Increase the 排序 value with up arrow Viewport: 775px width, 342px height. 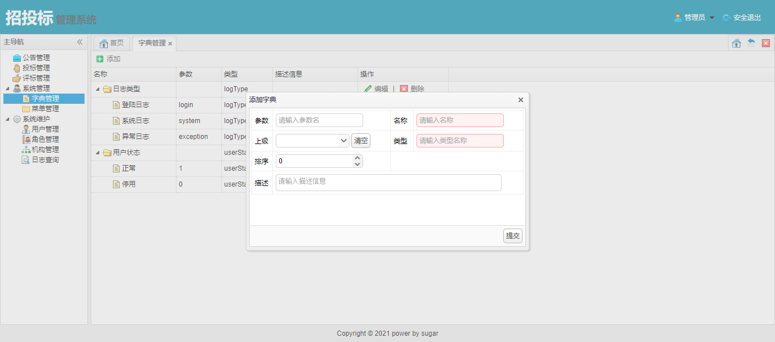357,158
